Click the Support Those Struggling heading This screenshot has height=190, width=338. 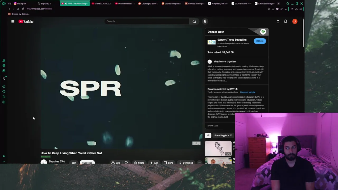tap(232, 40)
